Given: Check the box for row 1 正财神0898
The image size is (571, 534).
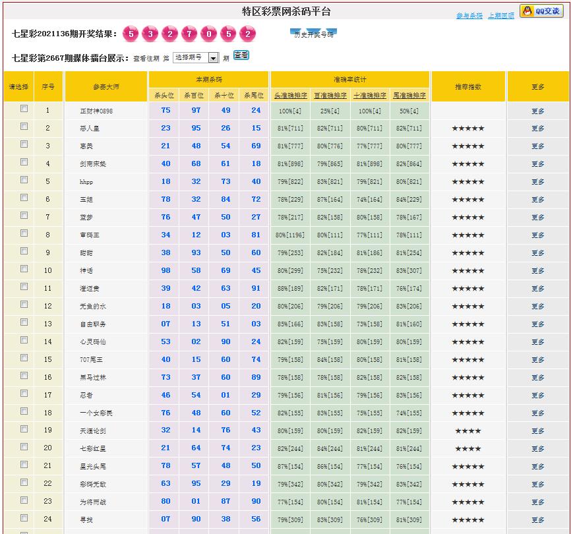Looking at the screenshot, I should tap(24, 109).
